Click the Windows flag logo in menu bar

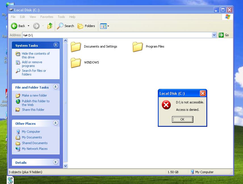(x=227, y=17)
